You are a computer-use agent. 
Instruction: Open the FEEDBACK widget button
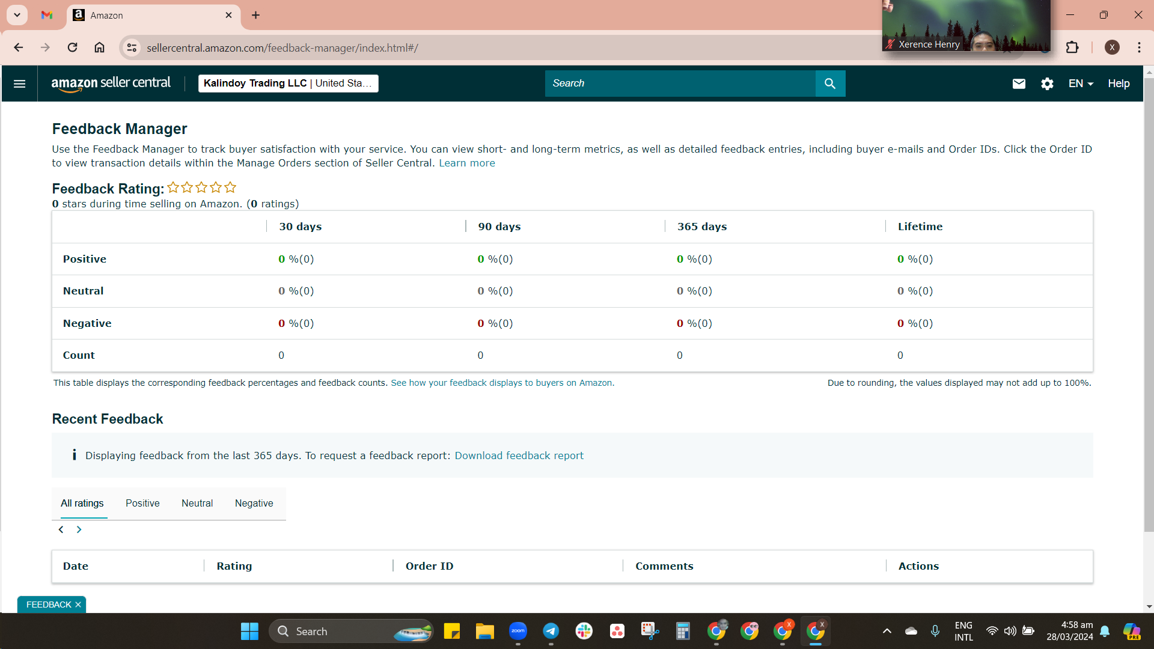(49, 605)
